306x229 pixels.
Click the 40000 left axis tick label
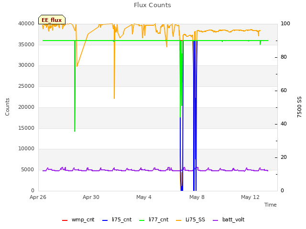tap(26, 24)
